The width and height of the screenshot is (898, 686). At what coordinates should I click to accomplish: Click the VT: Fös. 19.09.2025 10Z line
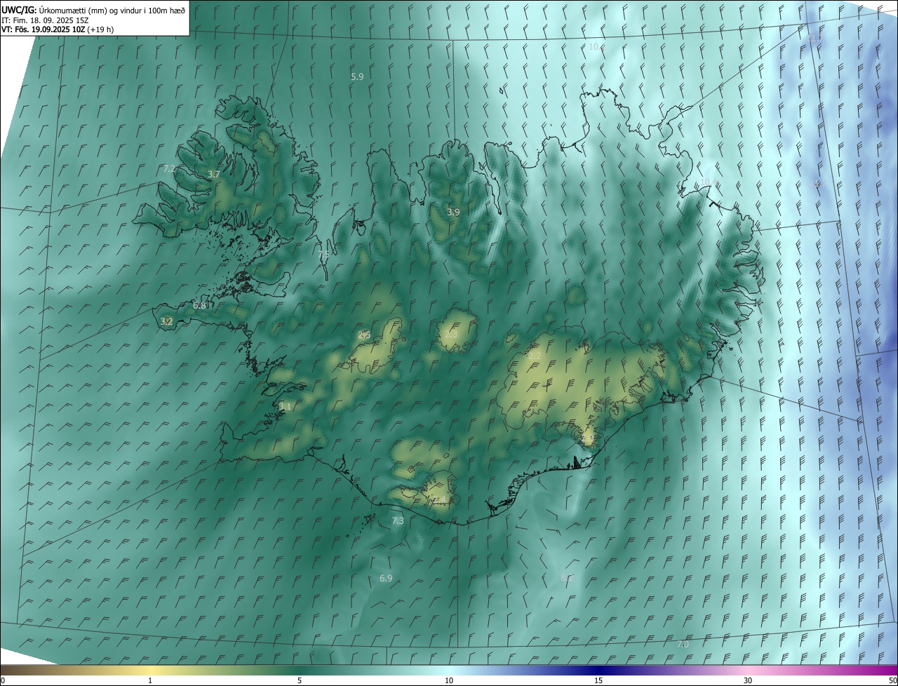[58, 29]
